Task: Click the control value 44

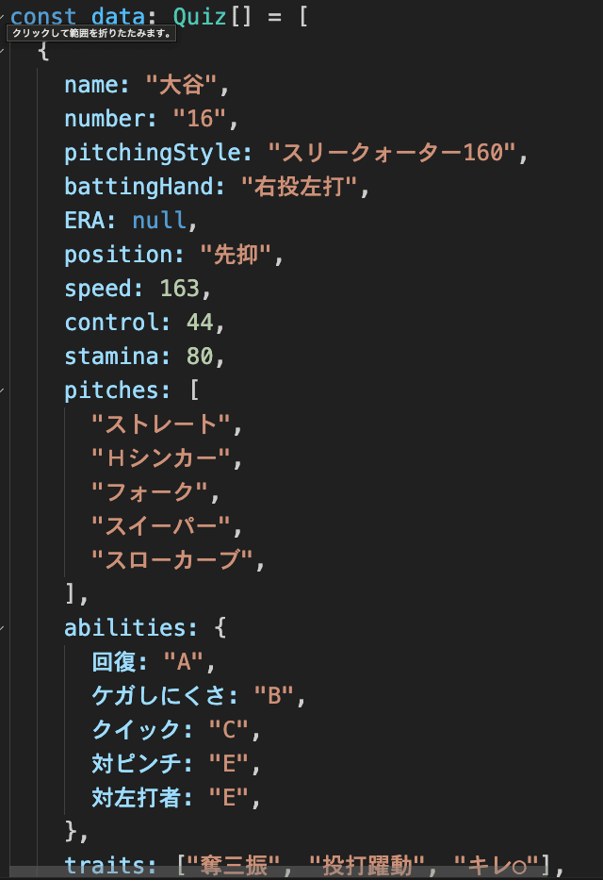Action: click(x=200, y=323)
